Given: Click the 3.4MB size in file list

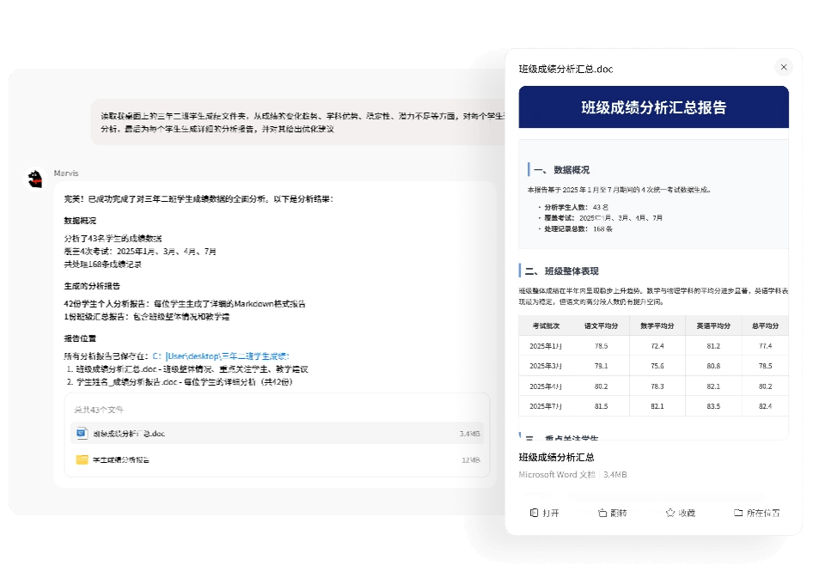Looking at the screenshot, I should [469, 434].
